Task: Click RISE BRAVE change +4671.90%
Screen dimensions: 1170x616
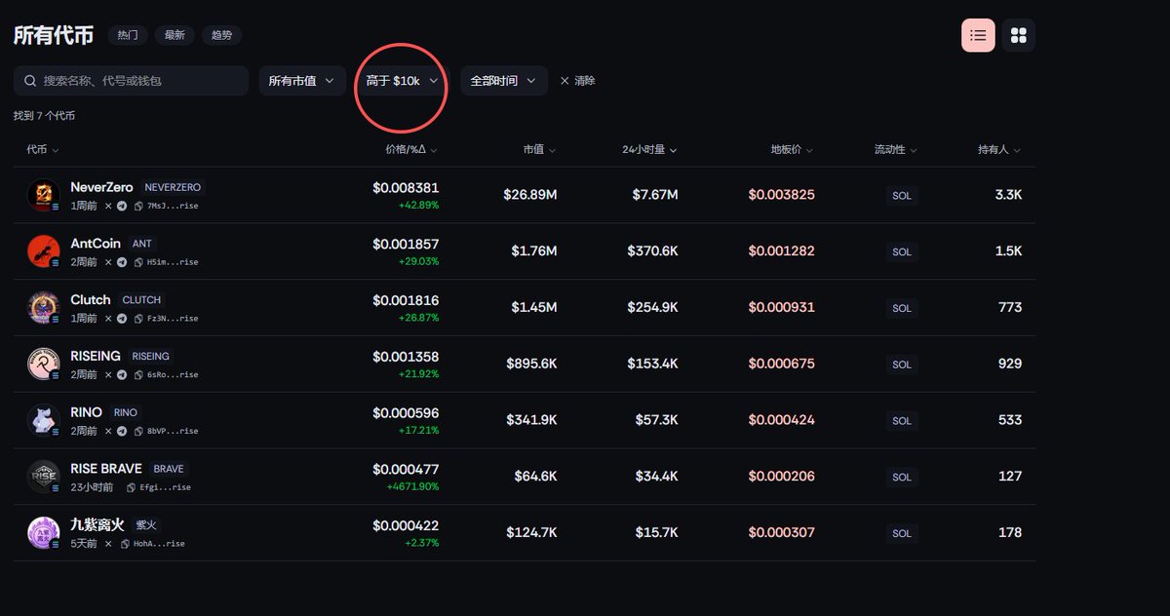Action: 412,486
